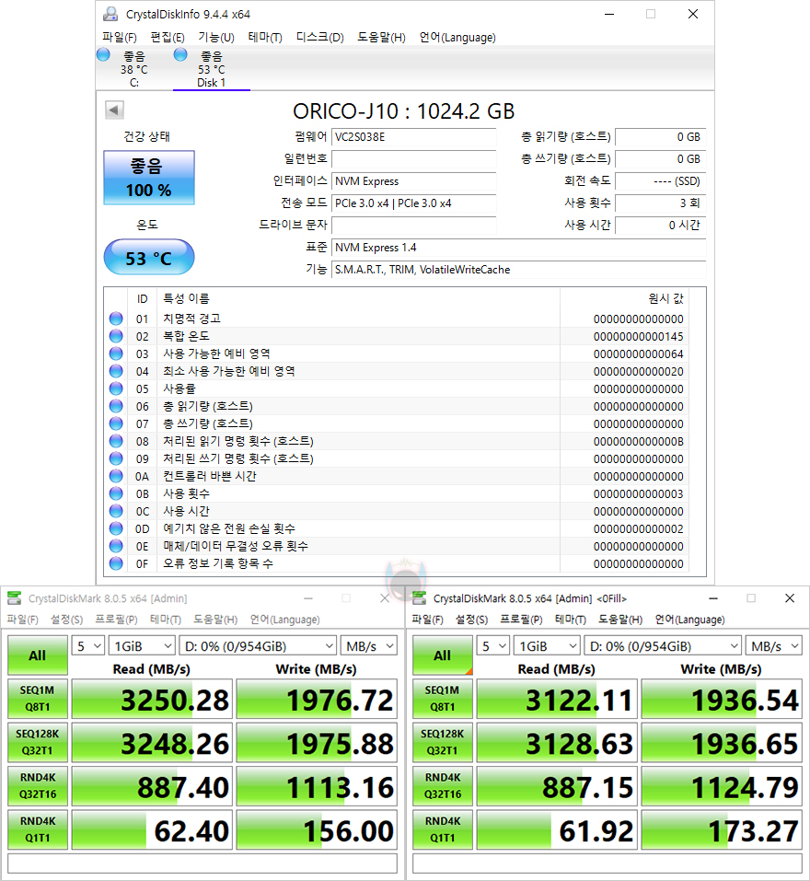Click the 3 회 power-on count field

click(661, 203)
